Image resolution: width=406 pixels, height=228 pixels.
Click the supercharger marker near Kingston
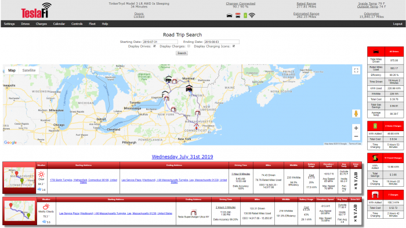pyautogui.click(x=166, y=98)
